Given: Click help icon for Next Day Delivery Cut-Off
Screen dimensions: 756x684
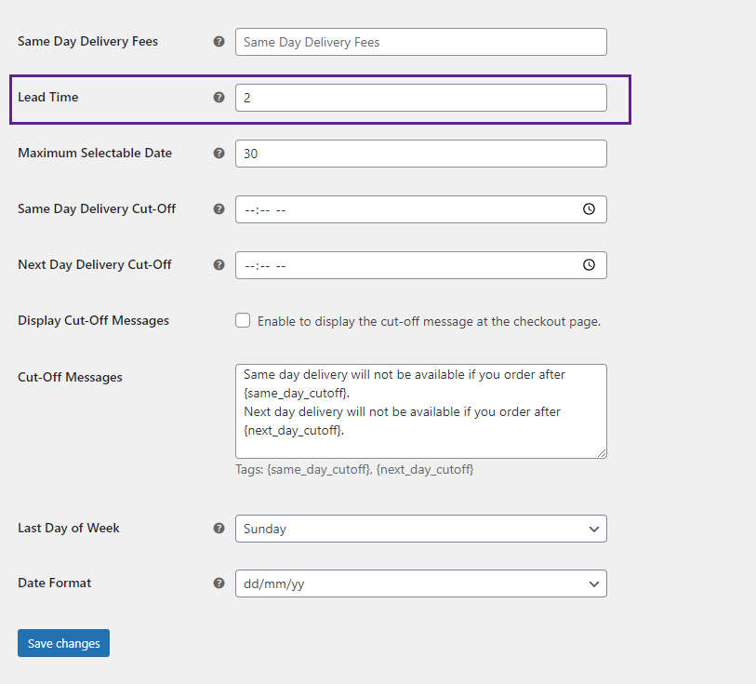Looking at the screenshot, I should (x=219, y=265).
